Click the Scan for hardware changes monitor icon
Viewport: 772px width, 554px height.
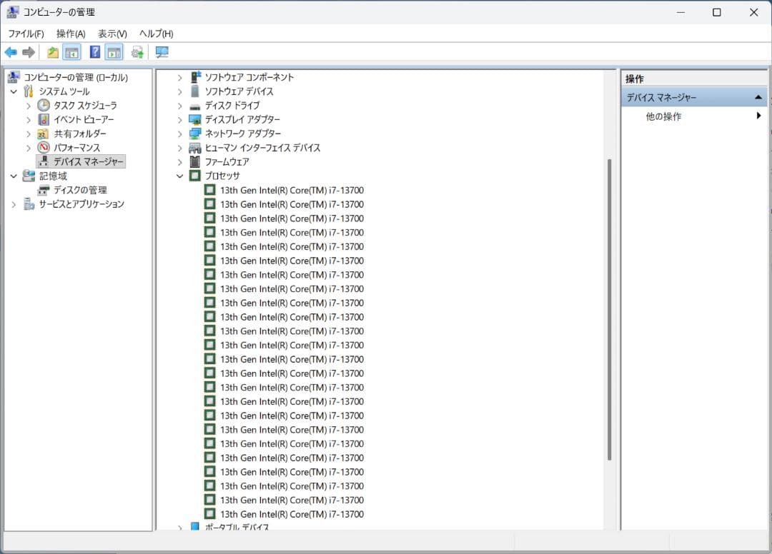162,52
